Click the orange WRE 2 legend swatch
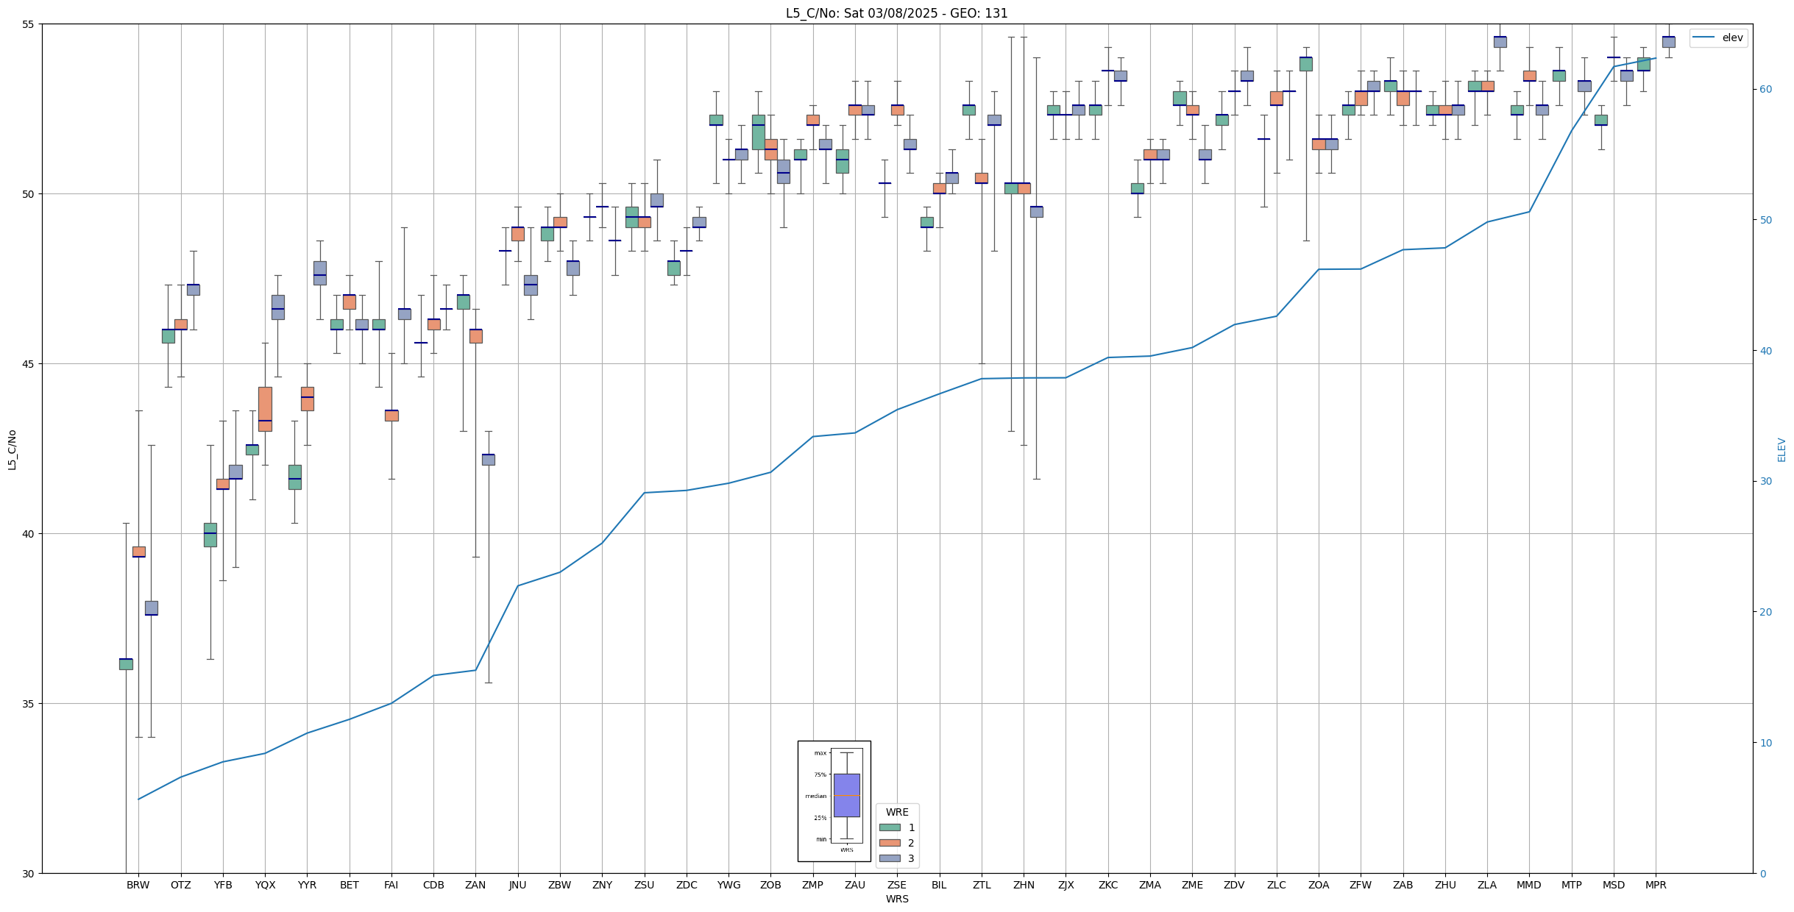 889,843
